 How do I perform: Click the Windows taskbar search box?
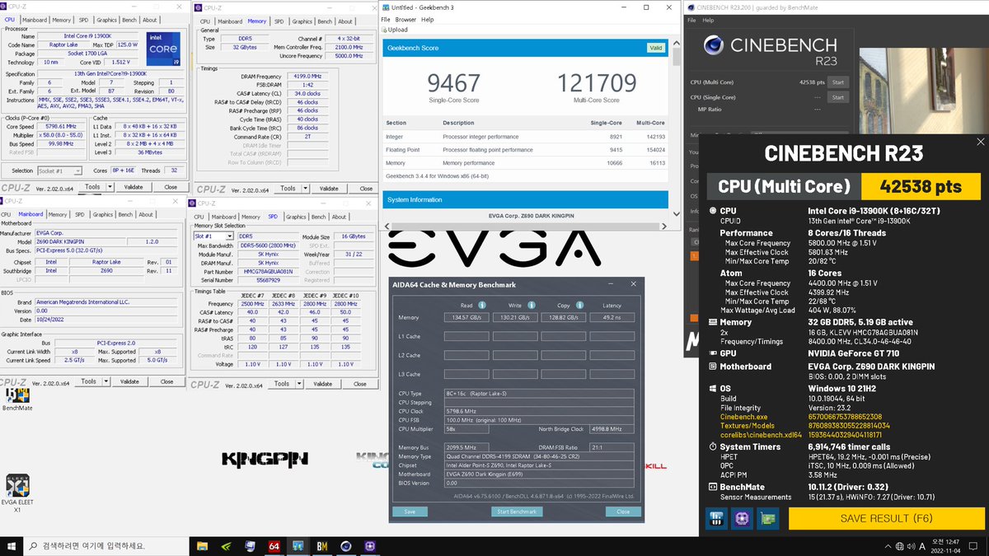[x=105, y=545]
